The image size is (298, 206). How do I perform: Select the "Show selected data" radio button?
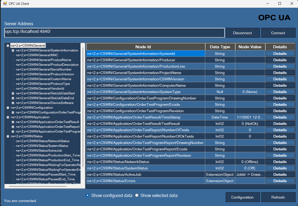136,195
